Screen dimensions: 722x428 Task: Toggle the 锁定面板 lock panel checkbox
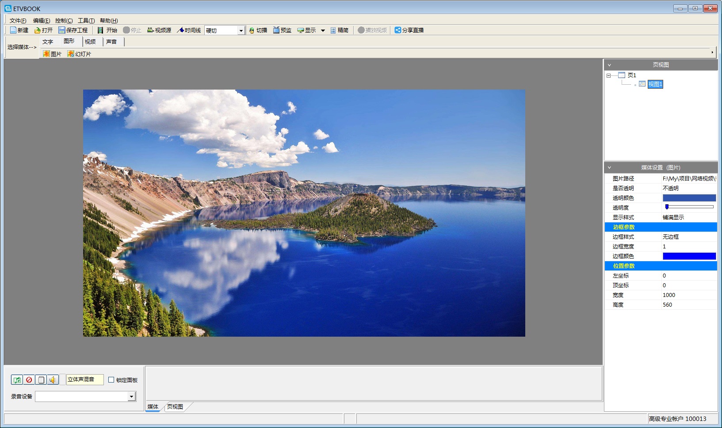pyautogui.click(x=111, y=380)
